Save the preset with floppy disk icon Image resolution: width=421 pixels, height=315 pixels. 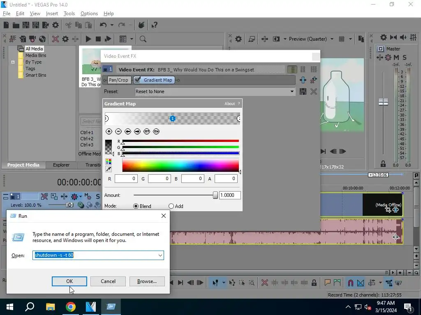tap(303, 91)
